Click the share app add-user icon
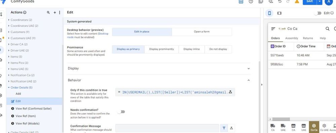Viewport: 336px width, 133px height. tap(270, 1)
